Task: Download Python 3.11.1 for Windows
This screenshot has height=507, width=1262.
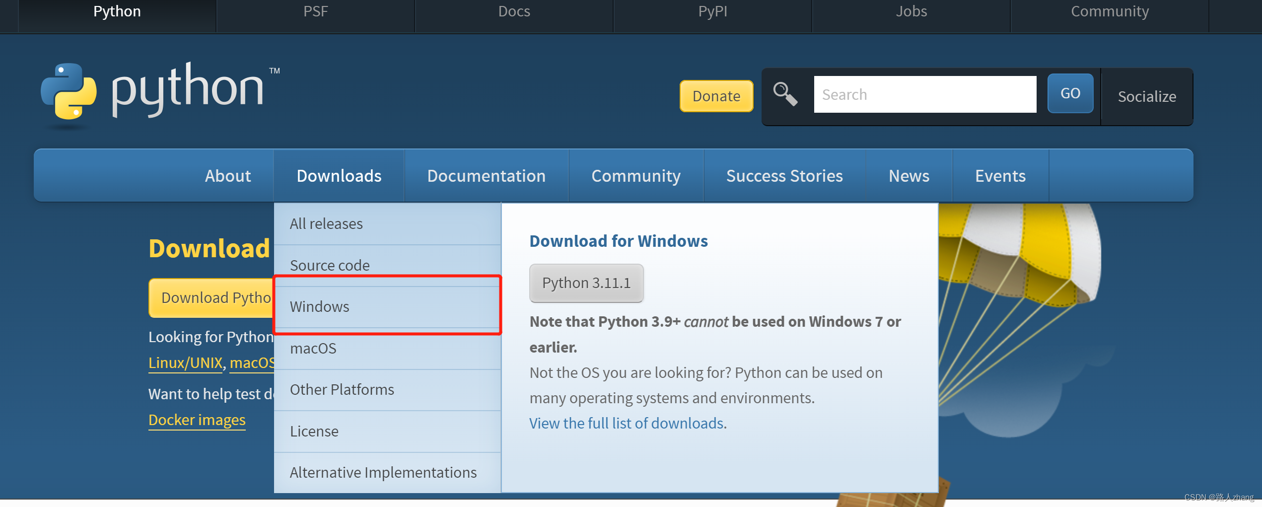Action: [x=586, y=283]
